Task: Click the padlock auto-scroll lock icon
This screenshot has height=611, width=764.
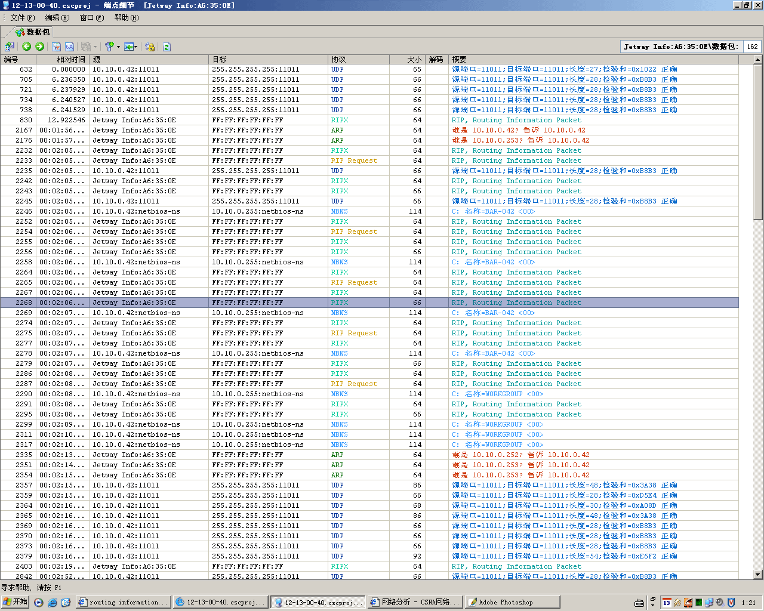Action: pos(150,47)
